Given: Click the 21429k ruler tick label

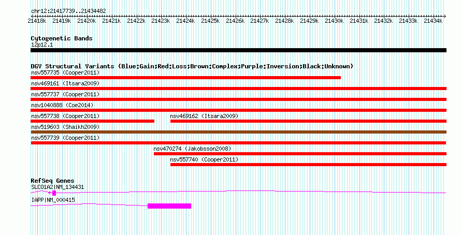Looking at the screenshot, I should pos(309,21).
